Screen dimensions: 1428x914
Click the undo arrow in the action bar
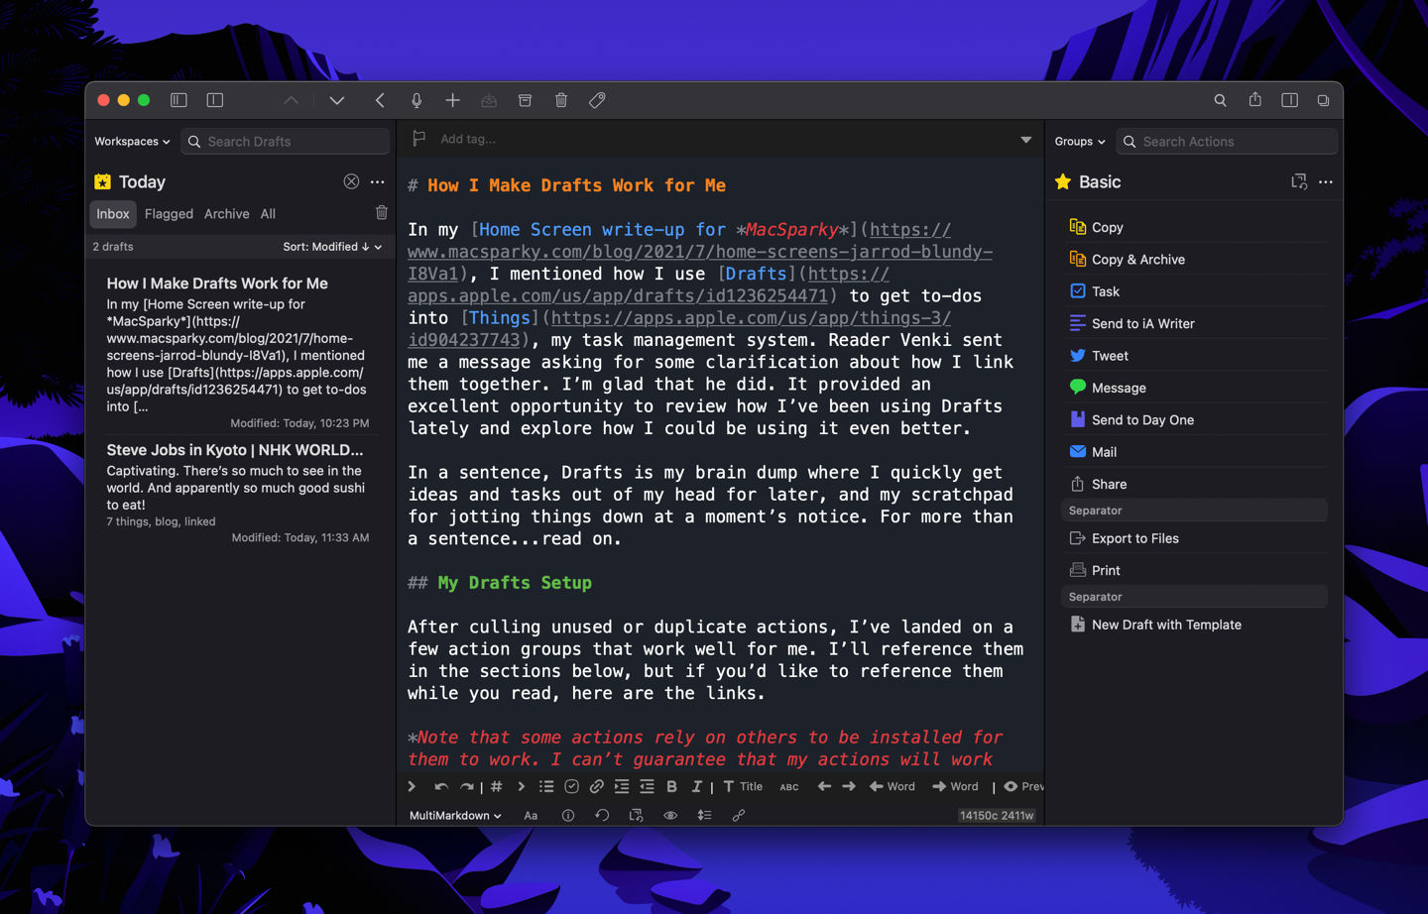(x=441, y=786)
